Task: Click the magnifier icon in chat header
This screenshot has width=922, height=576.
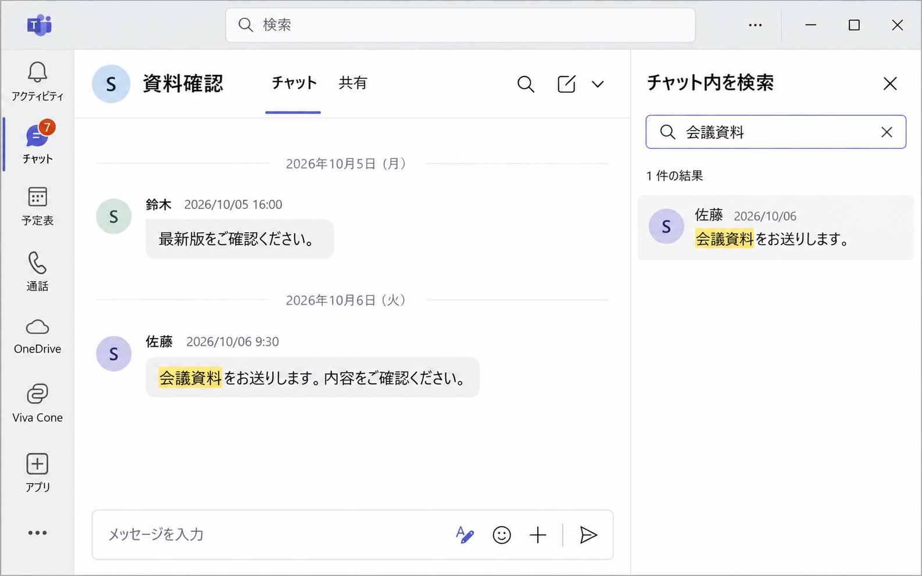Action: click(x=526, y=84)
